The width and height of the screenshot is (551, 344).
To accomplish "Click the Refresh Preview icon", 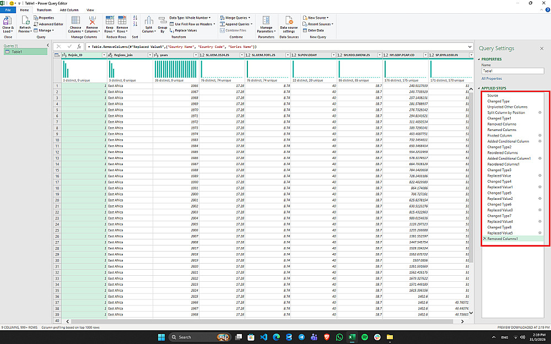I will 25,20.
